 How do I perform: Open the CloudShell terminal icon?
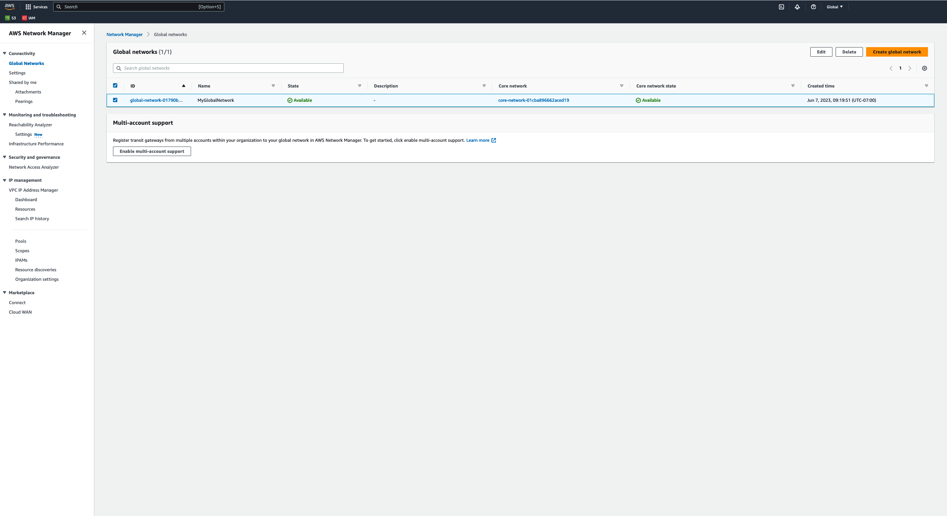[781, 7]
